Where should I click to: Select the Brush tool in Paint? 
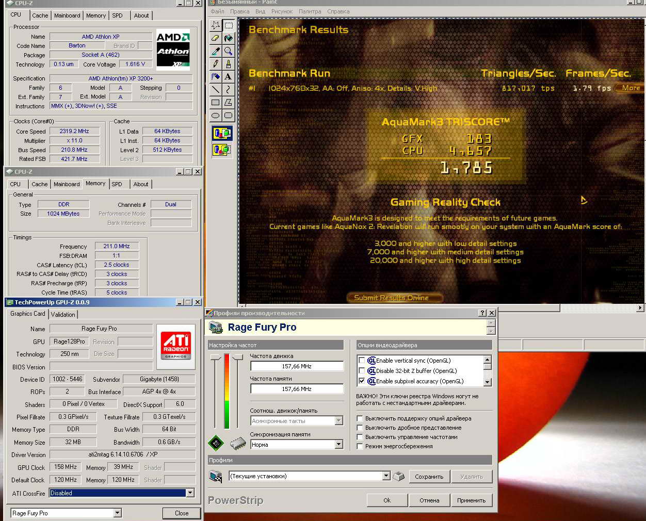tap(228, 63)
